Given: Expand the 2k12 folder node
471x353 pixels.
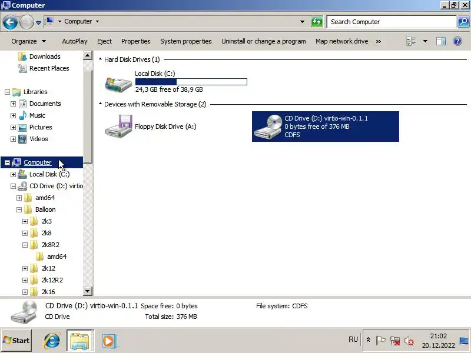Looking at the screenshot, I should [x=25, y=268].
